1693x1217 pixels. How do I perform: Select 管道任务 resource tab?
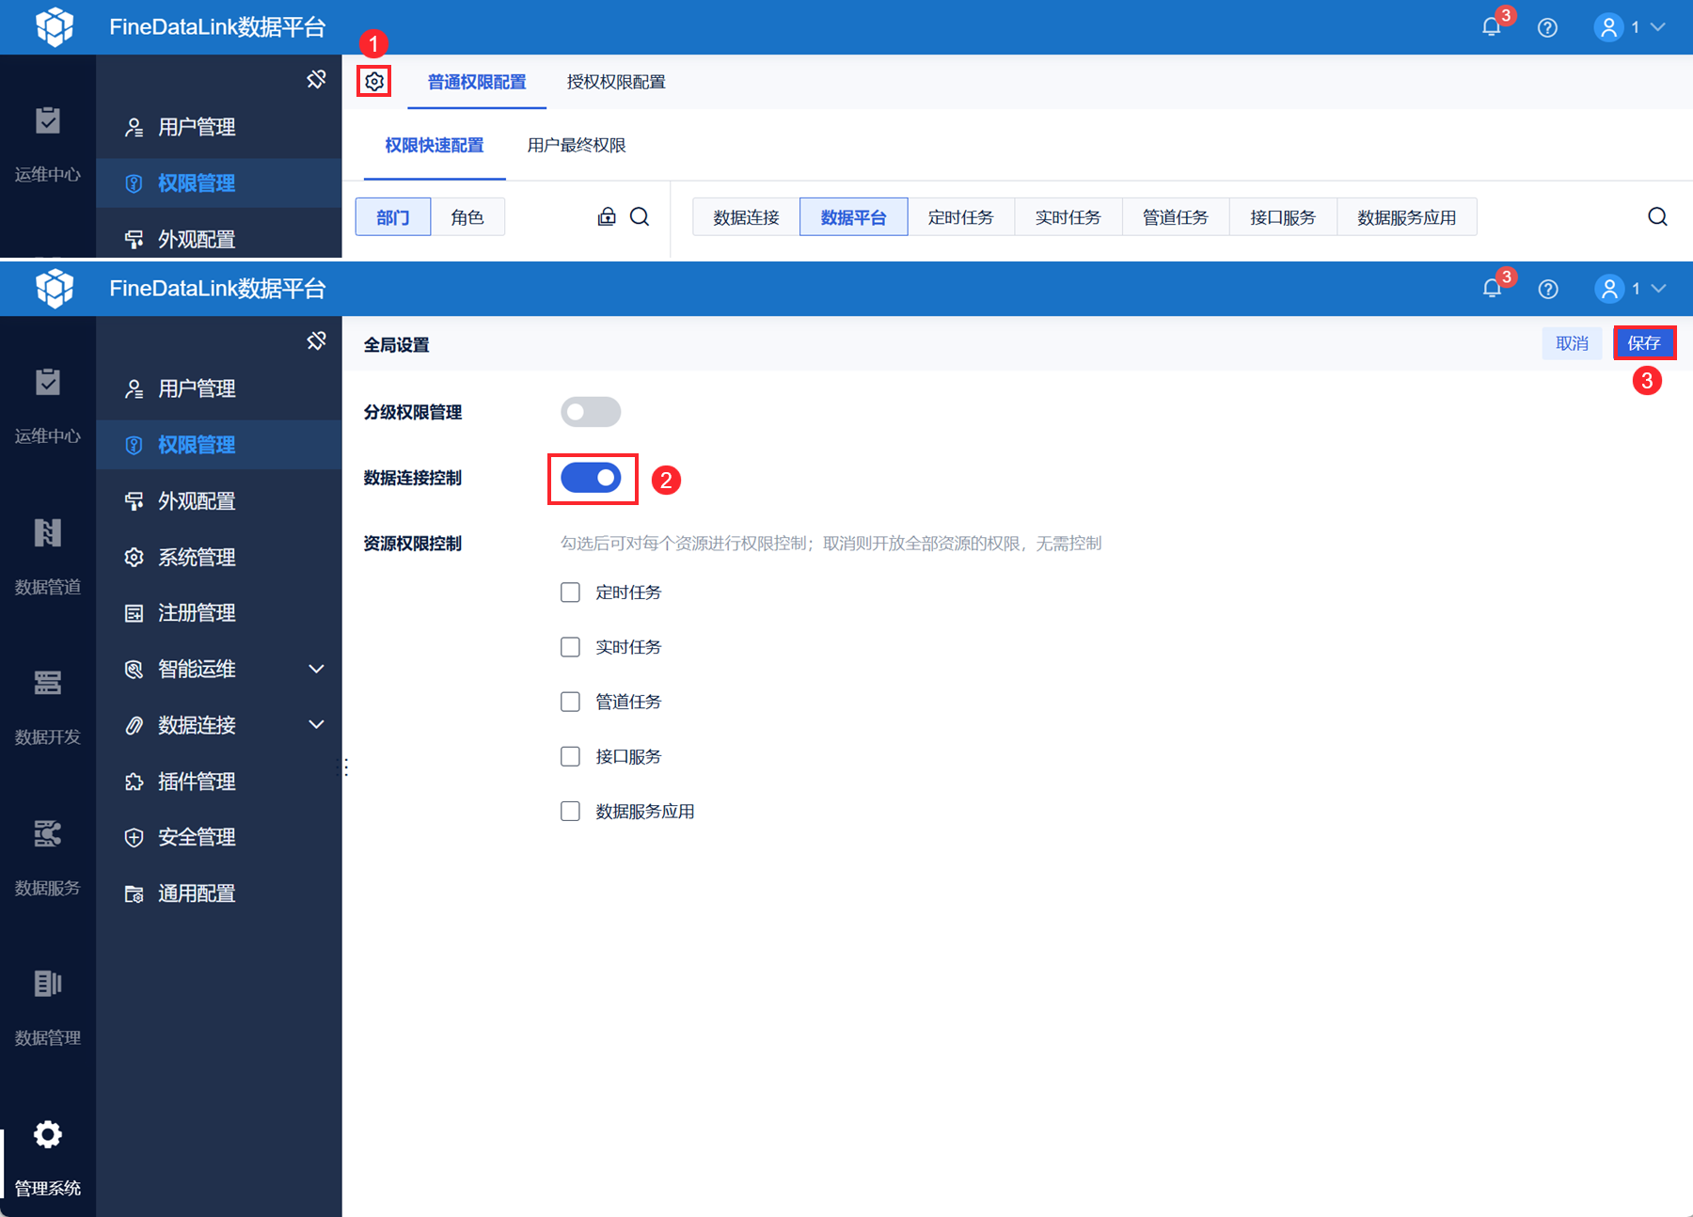click(1175, 217)
